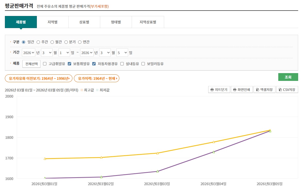Image resolution: width=302 pixels, height=188 pixels.
Task: Open 유가이력 1964년~현재 link
Action: click(x=97, y=79)
